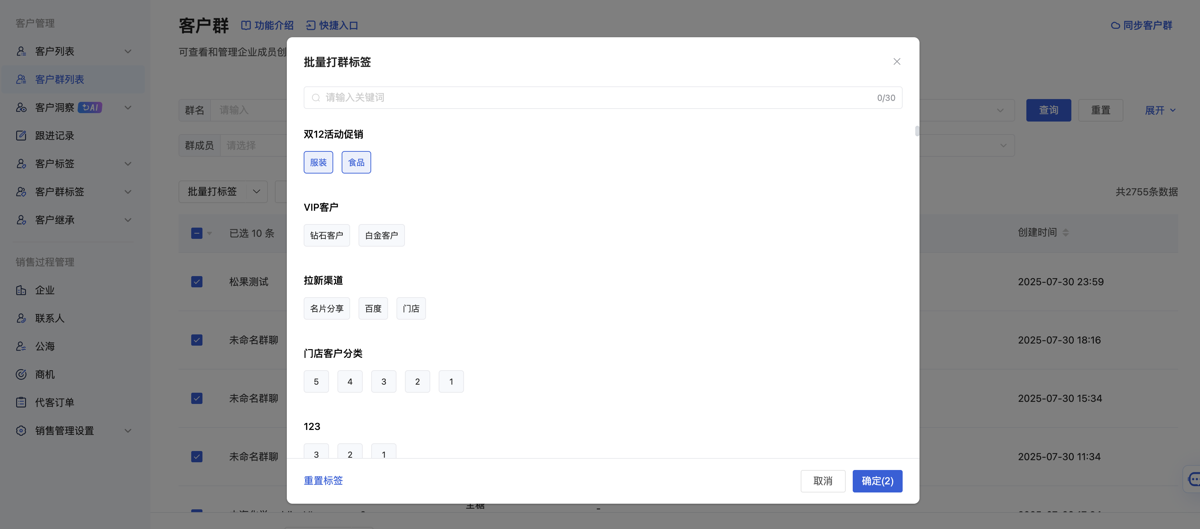Expand the 销售管理设置 menu chevron

pyautogui.click(x=128, y=431)
